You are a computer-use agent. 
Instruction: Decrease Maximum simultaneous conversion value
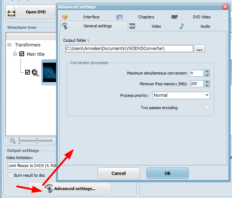[x=207, y=75]
